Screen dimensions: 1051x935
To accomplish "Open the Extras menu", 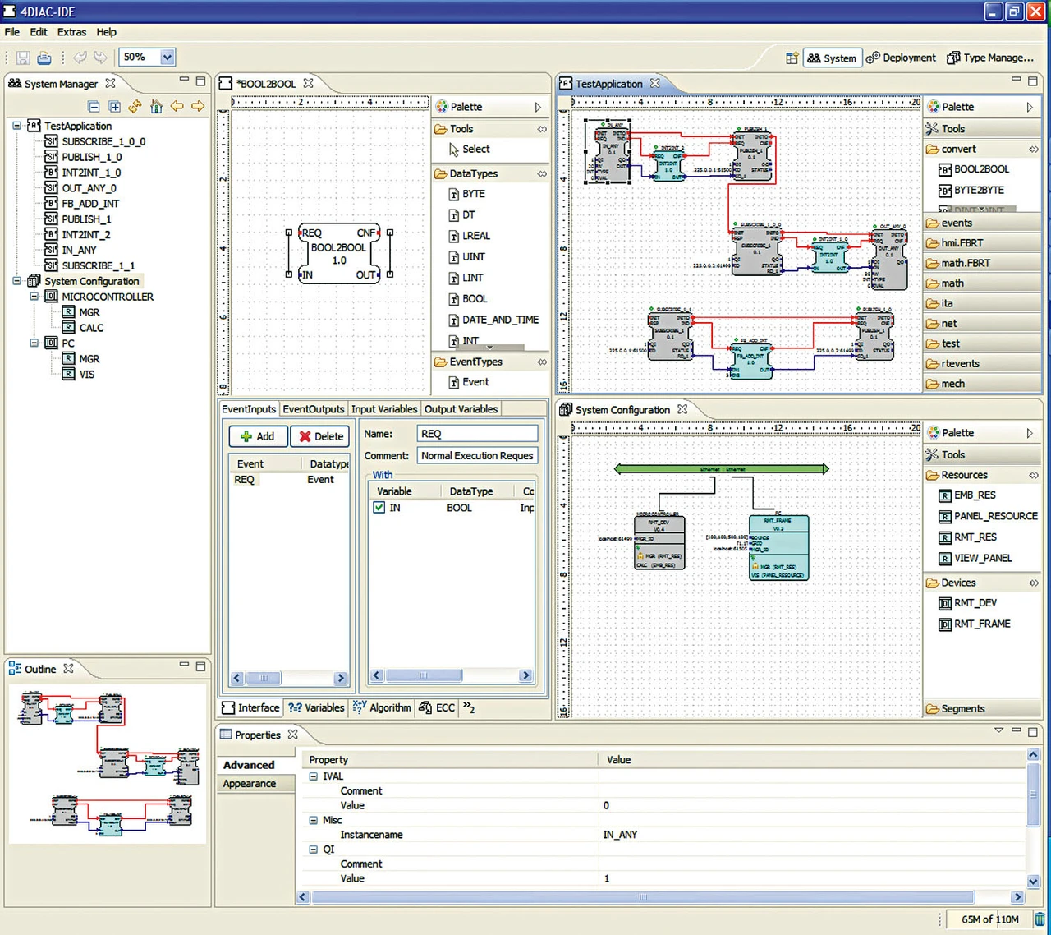I will point(71,32).
